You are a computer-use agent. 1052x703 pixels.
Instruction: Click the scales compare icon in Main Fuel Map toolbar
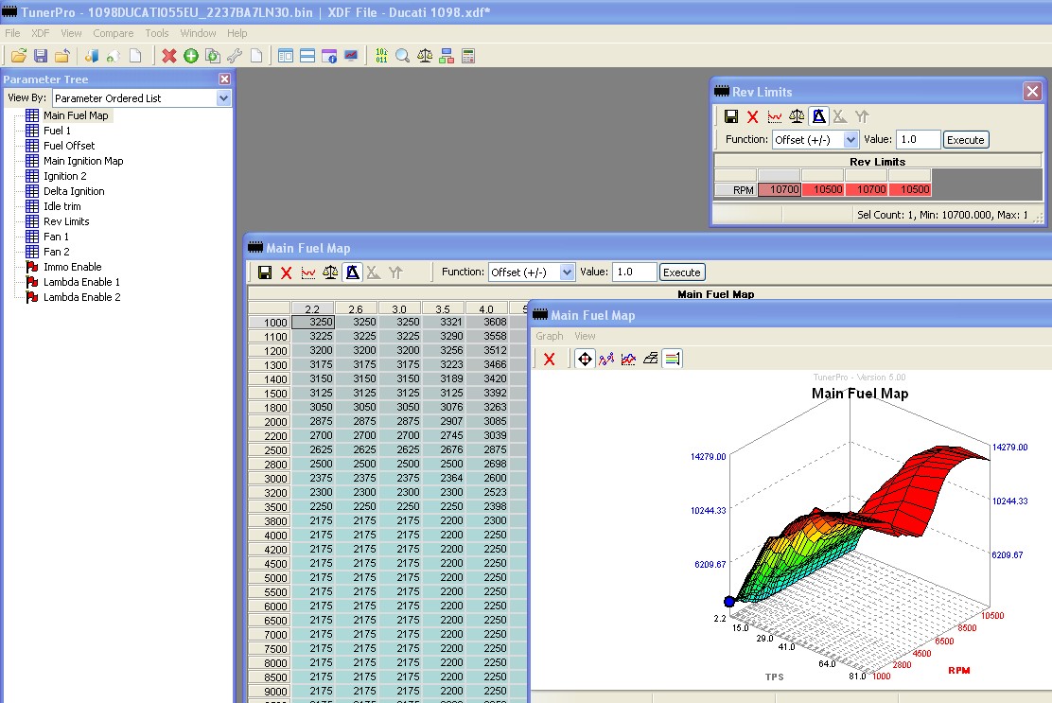click(330, 272)
